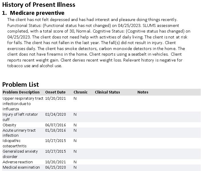The width and height of the screenshot is (201, 171).
Task: Select the Injury of left rotator cuff row
Action: pos(18,117)
